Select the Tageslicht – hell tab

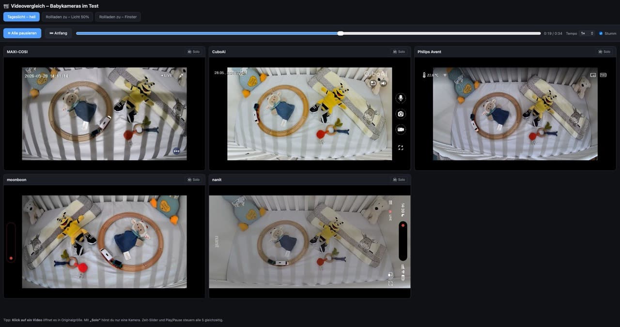point(21,17)
